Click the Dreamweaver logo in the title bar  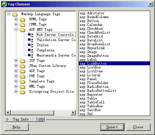4,4
